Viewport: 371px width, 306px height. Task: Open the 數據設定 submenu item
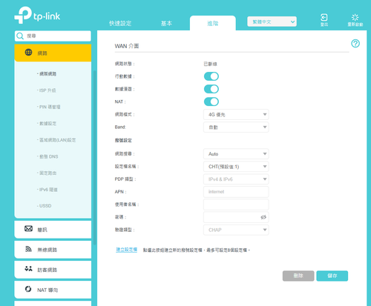pos(47,124)
